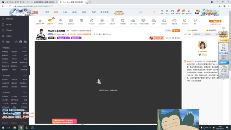Open the car icon in streamer toolbar
The image size is (231, 130).
[x=133, y=20]
